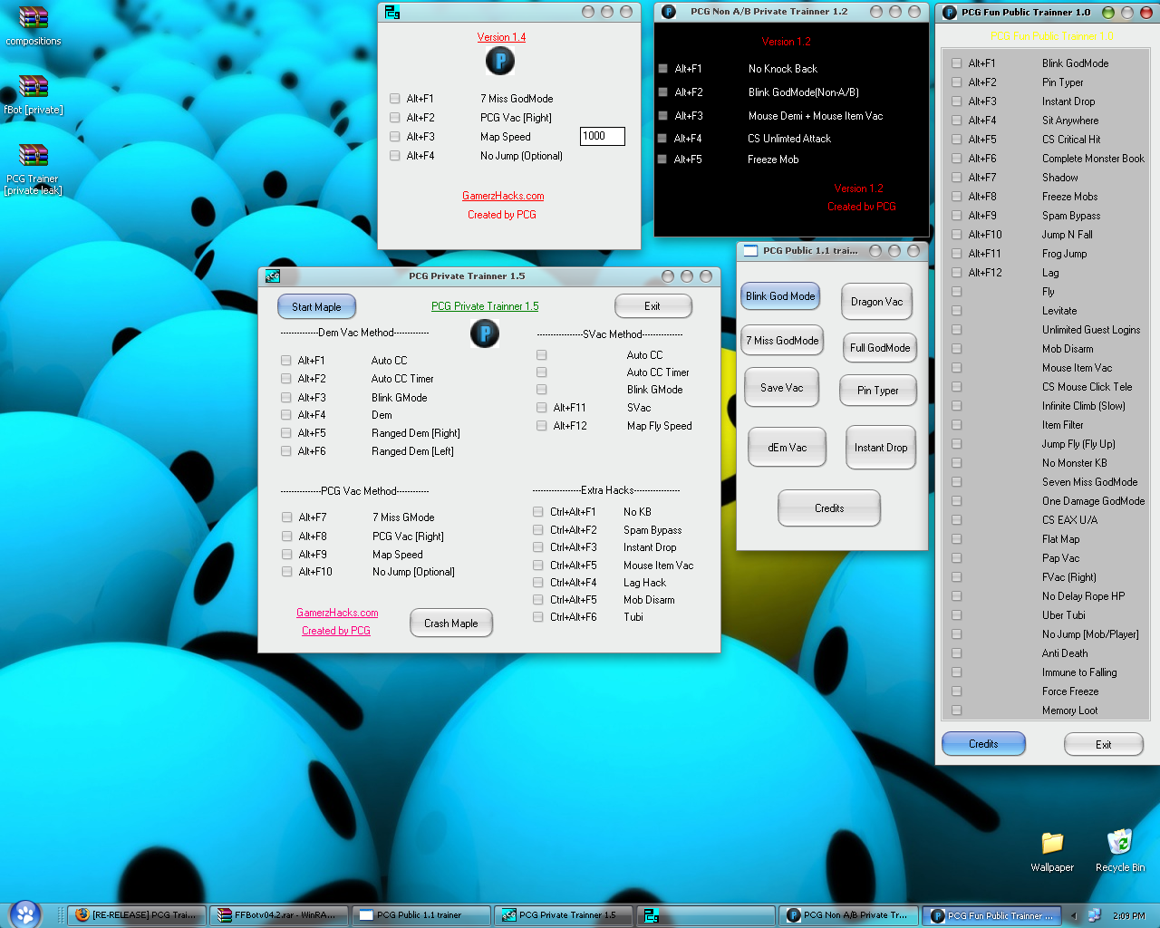The width and height of the screenshot is (1160, 928).
Task: Open the Recycle Bin
Action: [x=1120, y=843]
